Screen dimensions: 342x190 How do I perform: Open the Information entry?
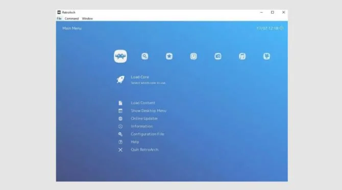[x=142, y=126]
